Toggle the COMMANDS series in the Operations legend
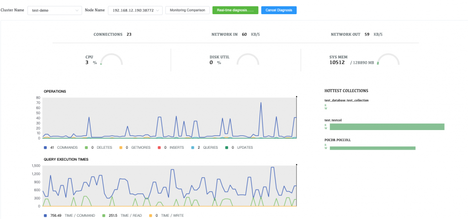 (x=45, y=147)
